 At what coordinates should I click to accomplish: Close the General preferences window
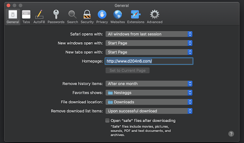[x=8, y=5]
